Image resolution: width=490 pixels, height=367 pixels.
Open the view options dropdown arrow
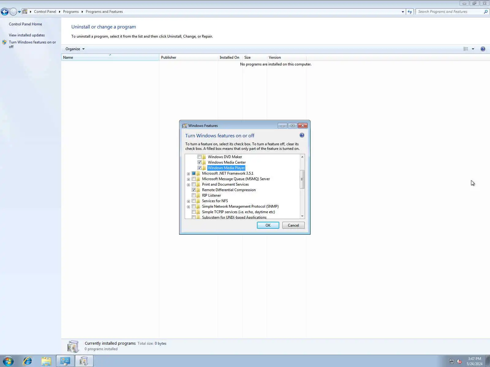pyautogui.click(x=473, y=49)
